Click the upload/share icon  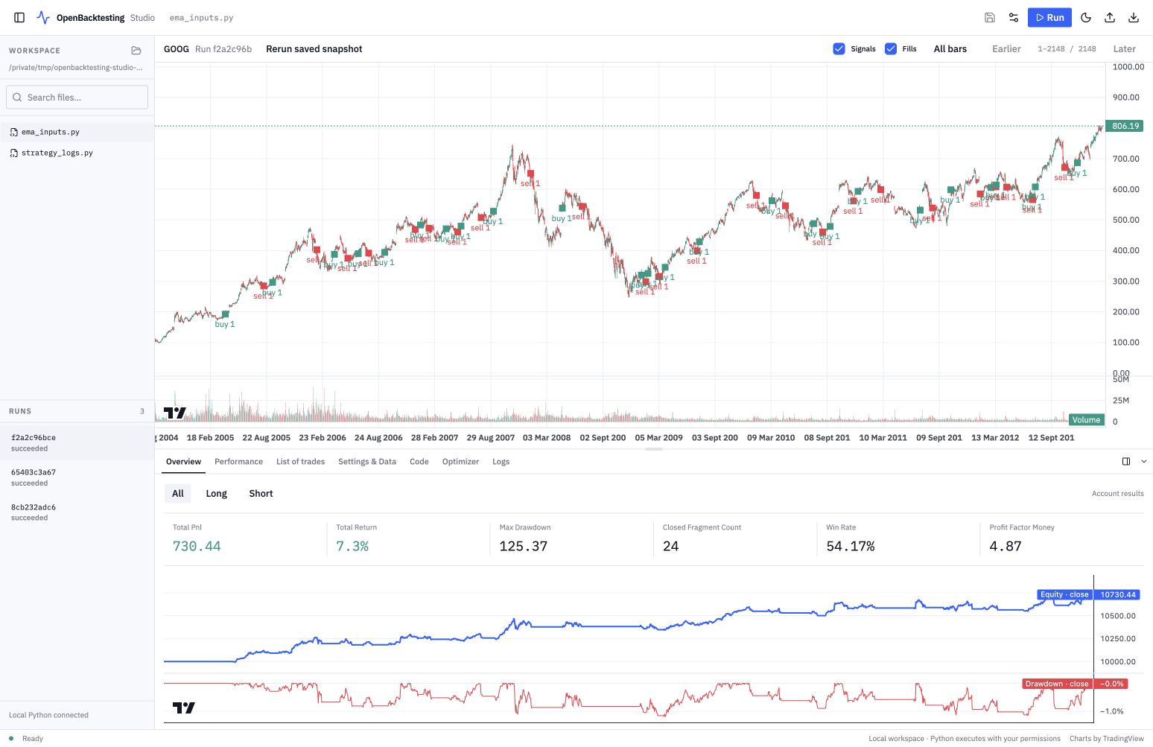click(x=1110, y=18)
